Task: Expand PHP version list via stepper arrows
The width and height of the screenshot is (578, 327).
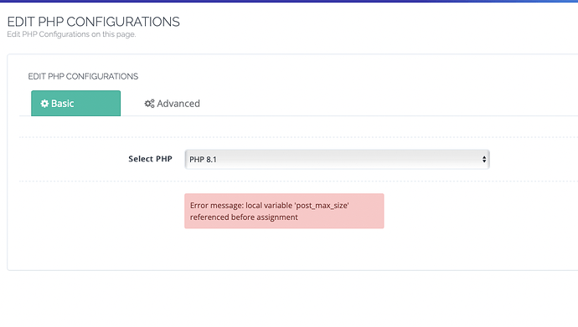Action: coord(484,159)
